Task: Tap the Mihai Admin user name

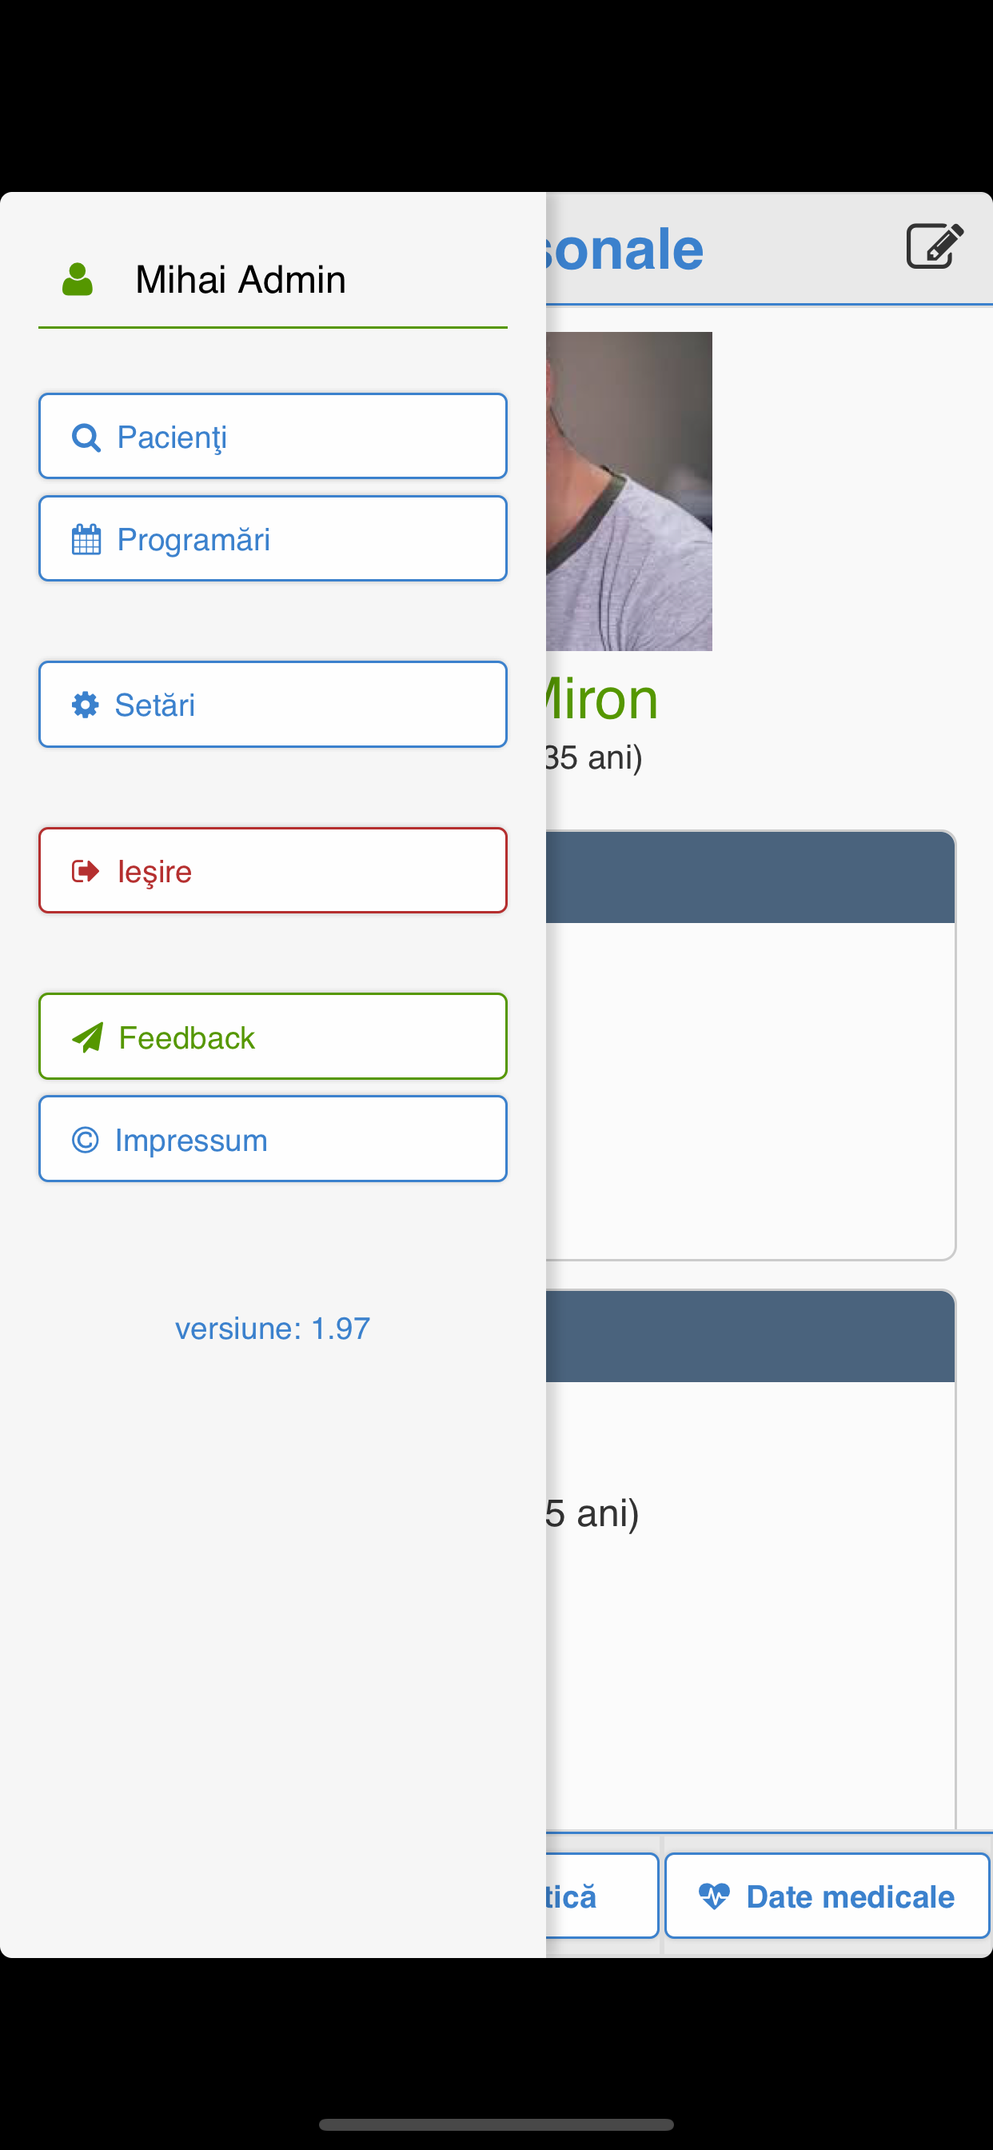Action: point(241,280)
